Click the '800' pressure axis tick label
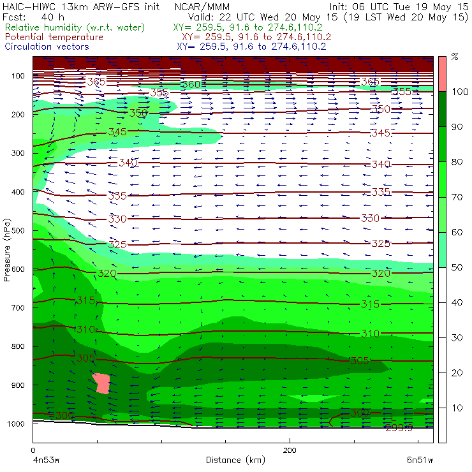 (18, 346)
